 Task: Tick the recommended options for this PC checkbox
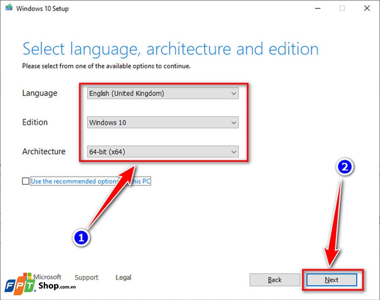click(26, 181)
